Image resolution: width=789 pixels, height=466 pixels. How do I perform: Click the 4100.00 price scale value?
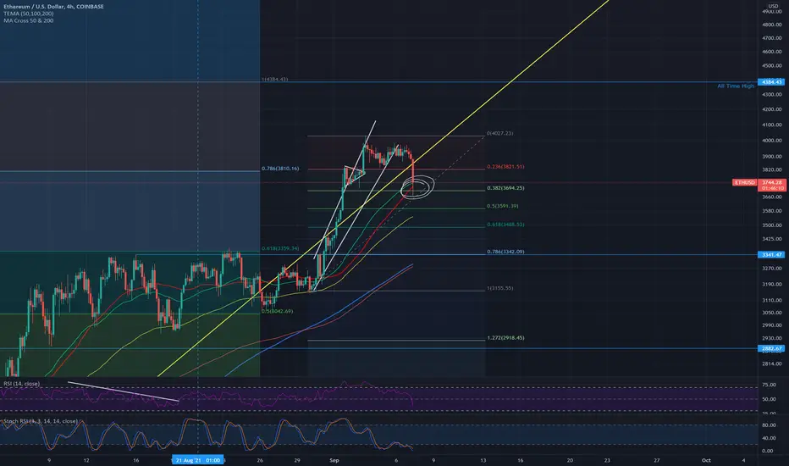click(x=771, y=125)
